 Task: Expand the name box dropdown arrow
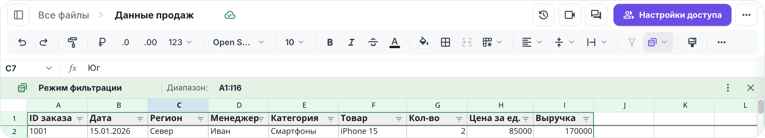(49, 68)
